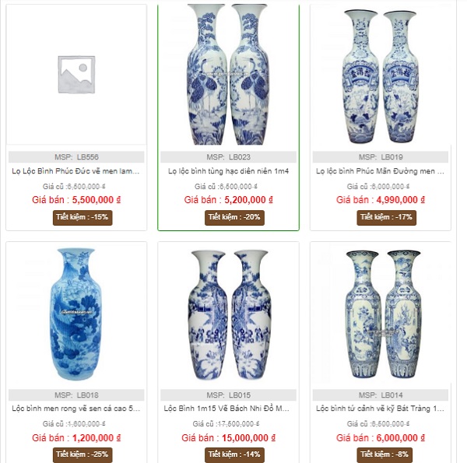Image resolution: width=467 pixels, height=463 pixels.
Task: Open the LB023 crane vase pair thumbnail
Action: [228, 75]
